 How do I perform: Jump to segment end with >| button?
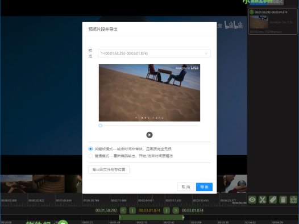tap(176, 210)
